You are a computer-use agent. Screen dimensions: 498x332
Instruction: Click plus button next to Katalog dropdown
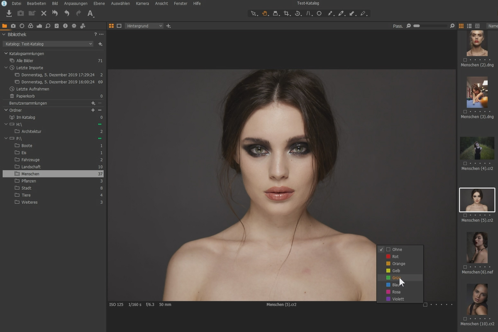[100, 44]
